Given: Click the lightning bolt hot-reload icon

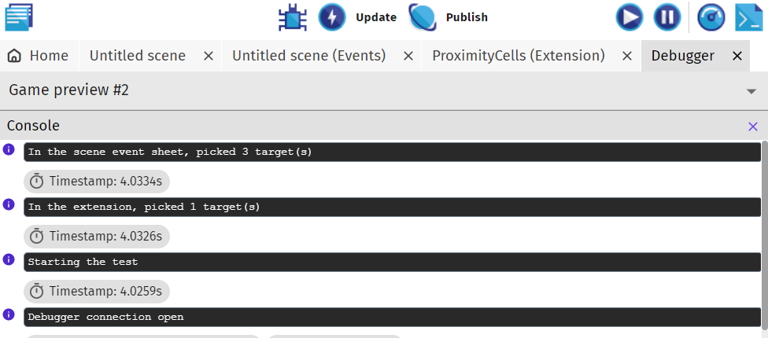Looking at the screenshot, I should (332, 17).
